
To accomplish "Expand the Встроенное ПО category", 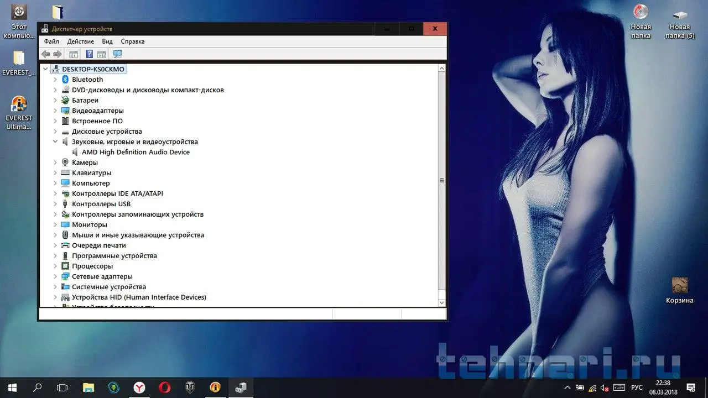I will point(55,121).
